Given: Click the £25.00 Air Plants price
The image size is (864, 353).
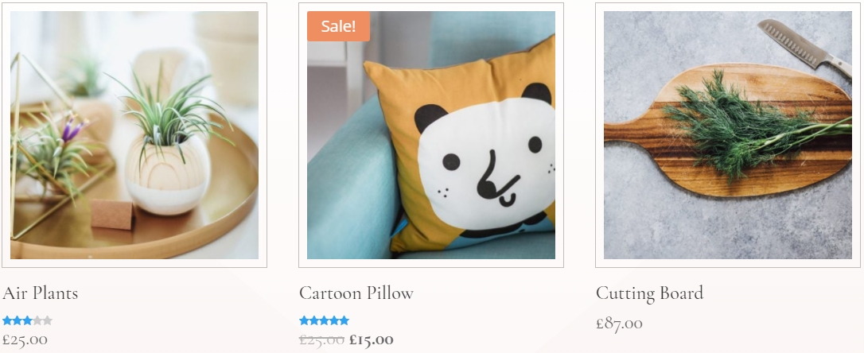Looking at the screenshot, I should (25, 339).
